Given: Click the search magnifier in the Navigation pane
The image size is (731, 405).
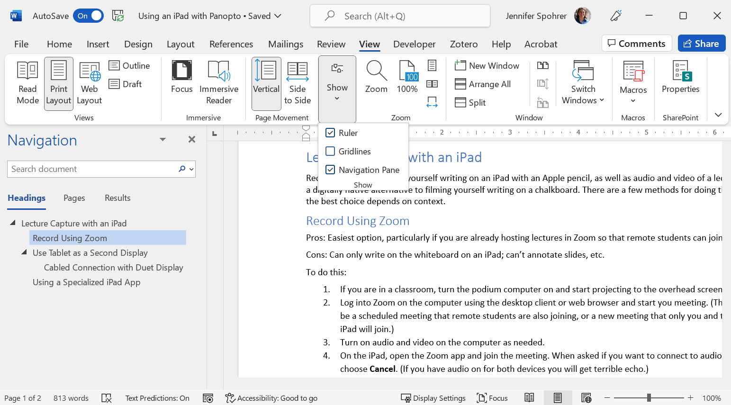Looking at the screenshot, I should (182, 169).
